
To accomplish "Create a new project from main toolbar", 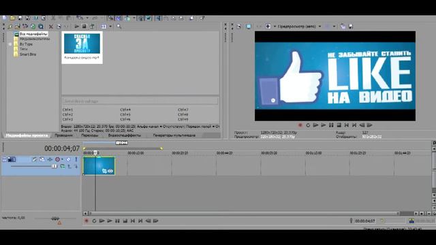I will (x=5, y=18).
